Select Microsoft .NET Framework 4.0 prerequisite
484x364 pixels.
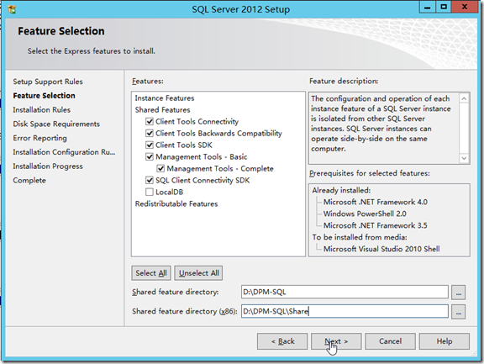(376, 203)
